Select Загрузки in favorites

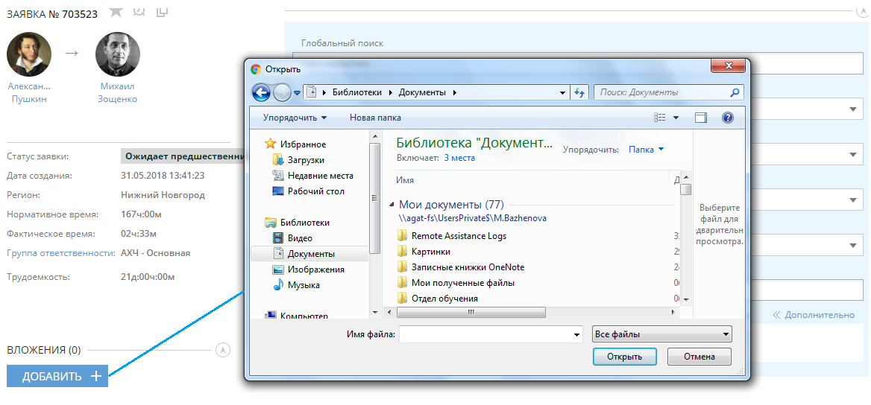coord(306,160)
